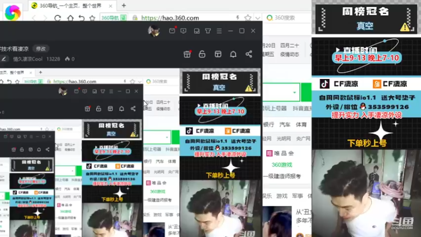
Task: Click the outermost https://hao.360.com address field
Action: point(170,18)
